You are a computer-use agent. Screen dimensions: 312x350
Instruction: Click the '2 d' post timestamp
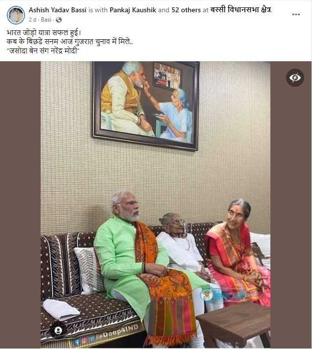pos(32,20)
